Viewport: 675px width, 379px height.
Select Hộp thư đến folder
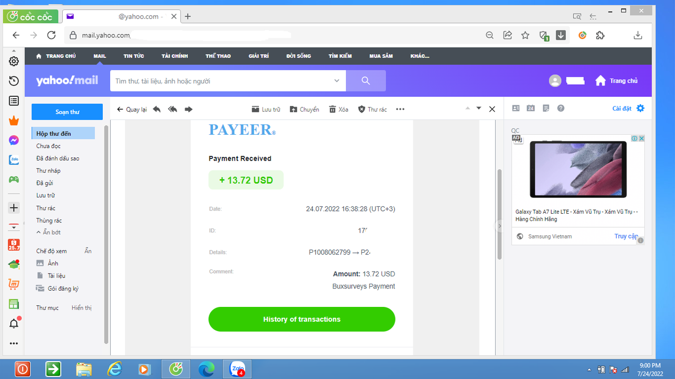63,133
